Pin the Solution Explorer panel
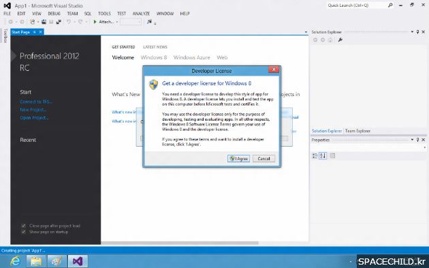 [x=418, y=32]
